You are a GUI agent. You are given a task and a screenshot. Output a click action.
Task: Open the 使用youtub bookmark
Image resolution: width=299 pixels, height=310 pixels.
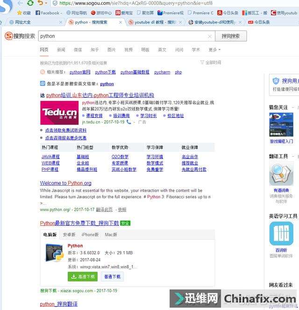(284, 13)
